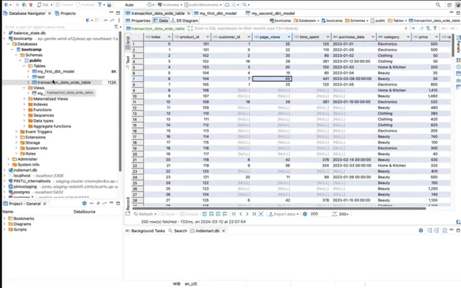The height and width of the screenshot is (288, 461).
Task: Click the navigator filter funnel icon
Action: (117, 27)
